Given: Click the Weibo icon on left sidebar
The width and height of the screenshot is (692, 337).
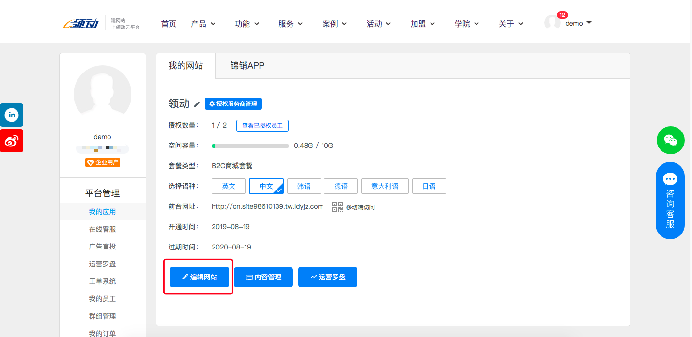Looking at the screenshot, I should point(11,141).
